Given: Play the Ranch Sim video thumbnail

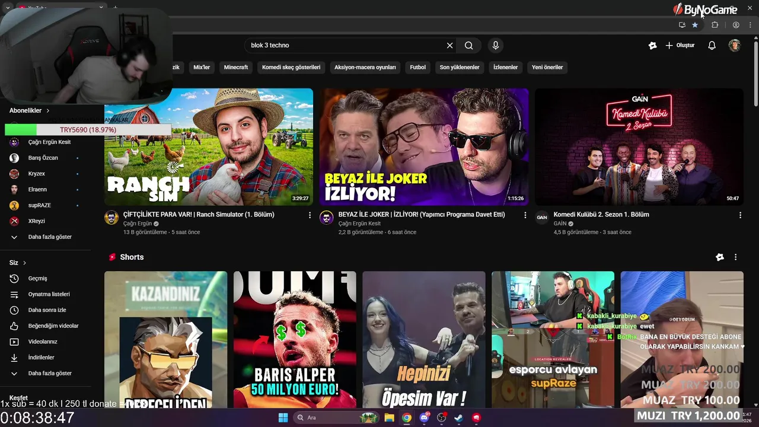Looking at the screenshot, I should pos(209,147).
